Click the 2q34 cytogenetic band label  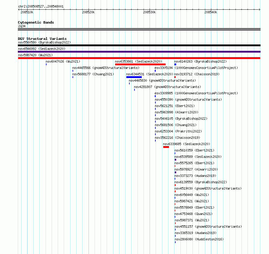point(22,26)
